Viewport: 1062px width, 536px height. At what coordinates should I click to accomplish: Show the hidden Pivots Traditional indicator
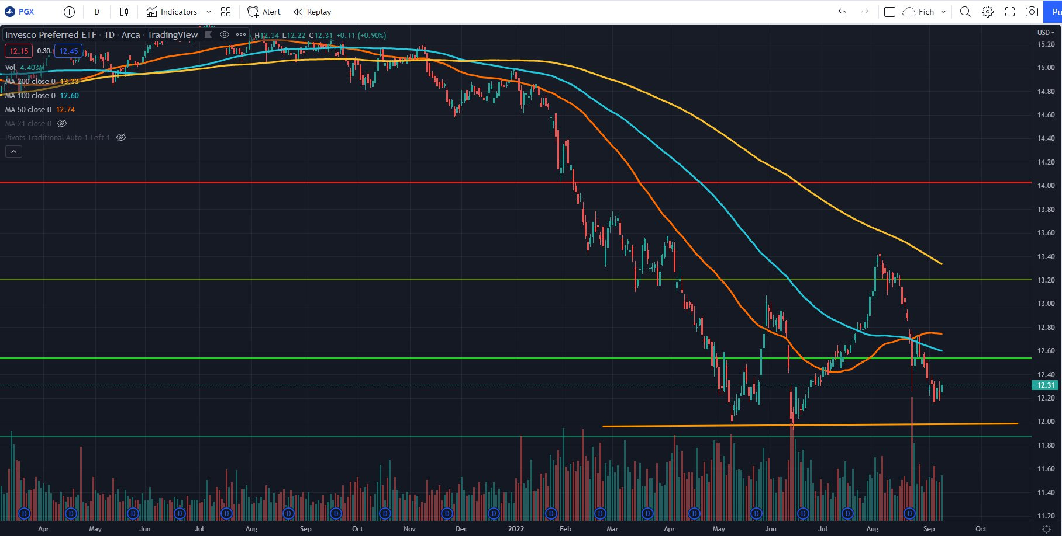pos(121,137)
